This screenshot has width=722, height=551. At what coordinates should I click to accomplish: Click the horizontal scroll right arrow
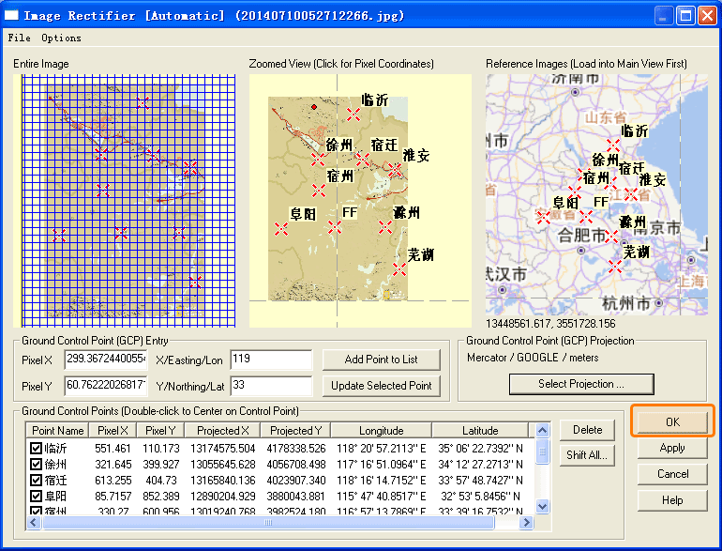click(526, 523)
